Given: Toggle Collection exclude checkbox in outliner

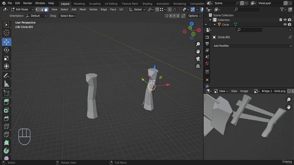Looking at the screenshot, I should [x=281, y=20].
